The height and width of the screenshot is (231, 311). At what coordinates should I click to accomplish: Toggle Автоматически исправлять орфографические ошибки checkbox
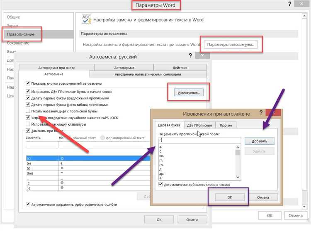click(x=28, y=204)
